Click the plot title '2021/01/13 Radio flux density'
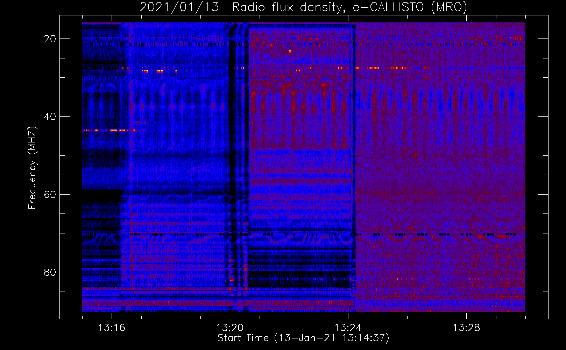Screen dimensions: 566x350 tap(303, 7)
